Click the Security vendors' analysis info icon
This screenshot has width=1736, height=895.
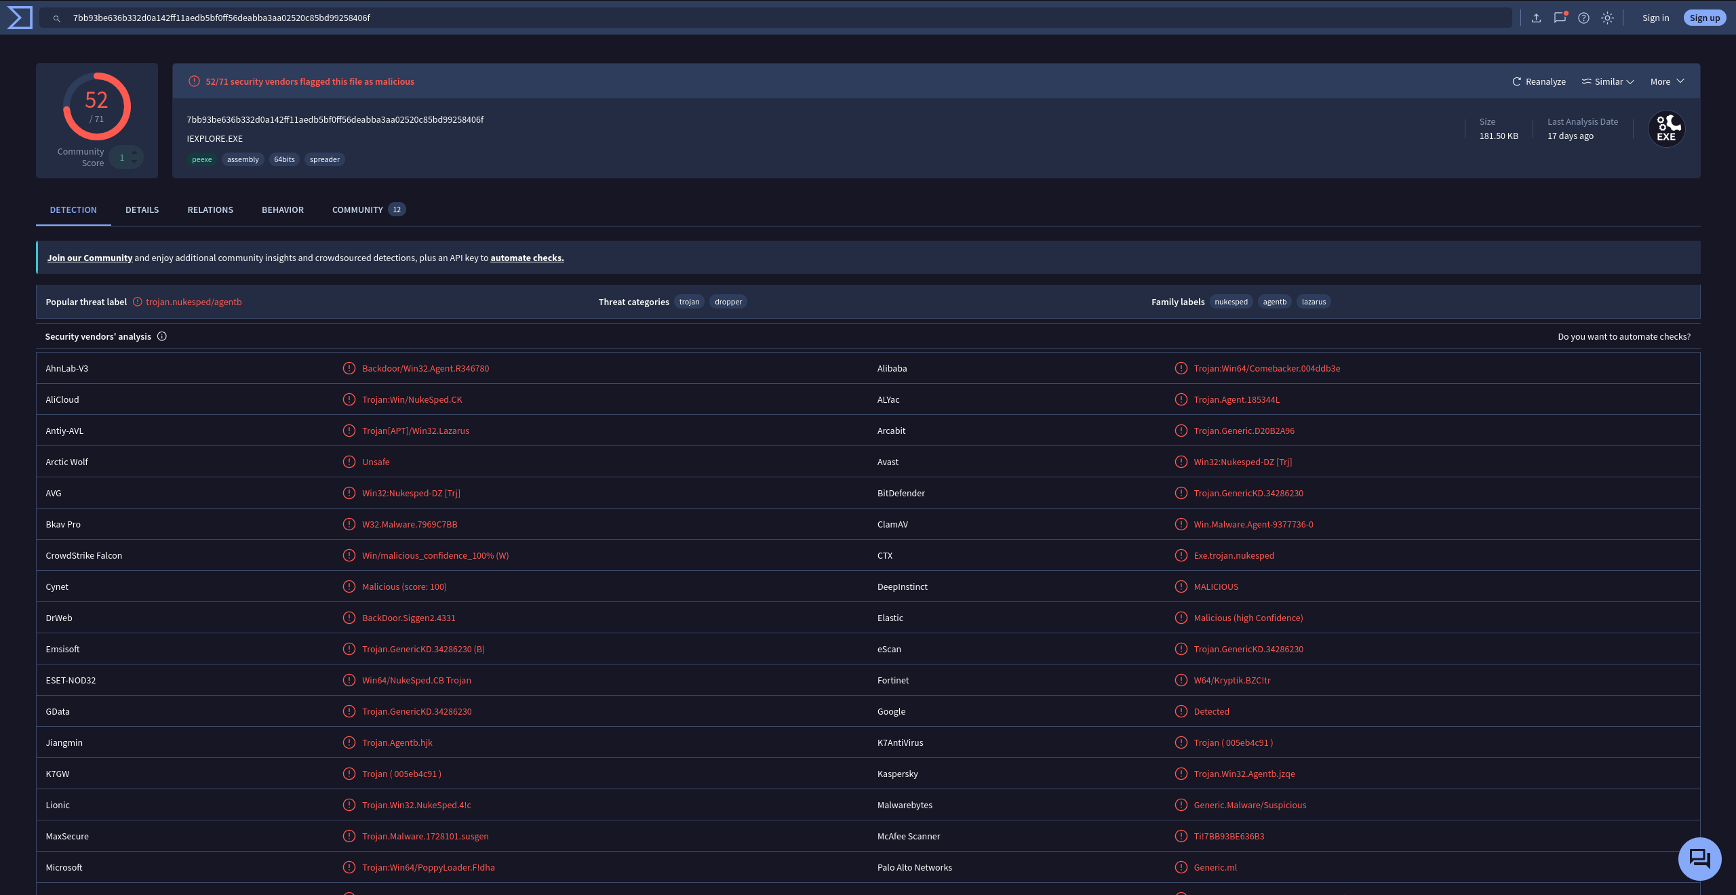pos(162,336)
